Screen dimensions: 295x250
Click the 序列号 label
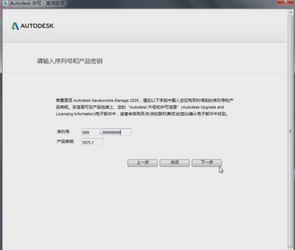click(63, 132)
